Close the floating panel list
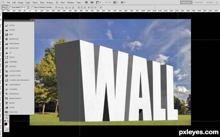This screenshot has height=137, width=220. 33,20
